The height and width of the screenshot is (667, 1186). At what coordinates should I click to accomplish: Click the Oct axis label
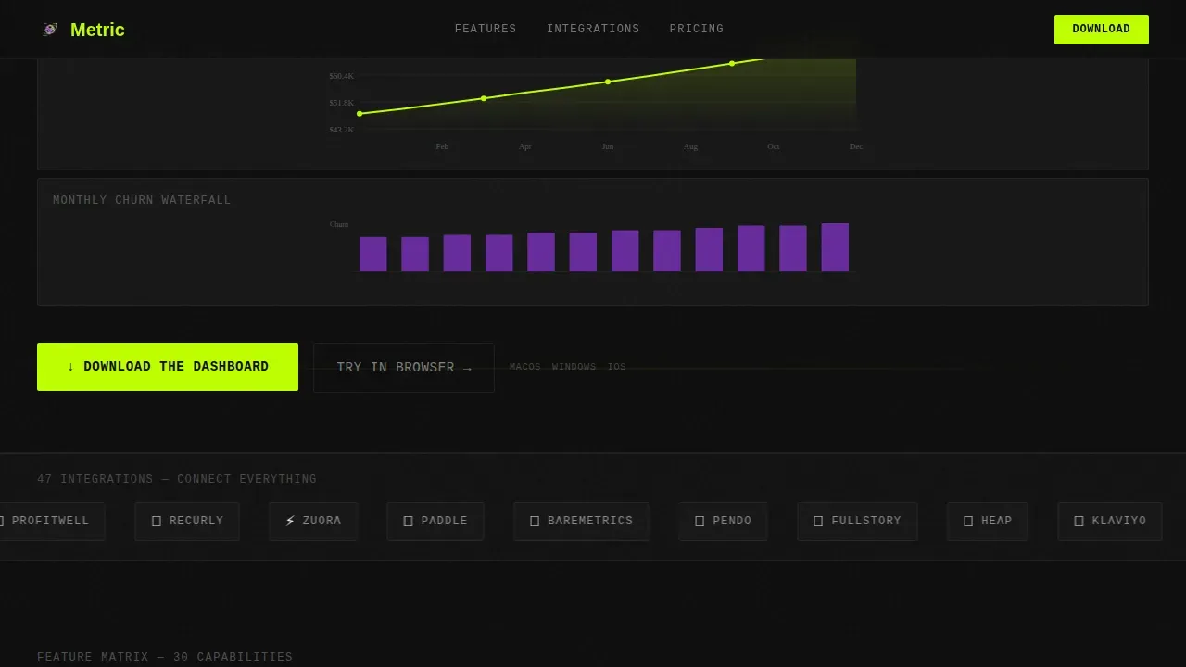pyautogui.click(x=774, y=146)
